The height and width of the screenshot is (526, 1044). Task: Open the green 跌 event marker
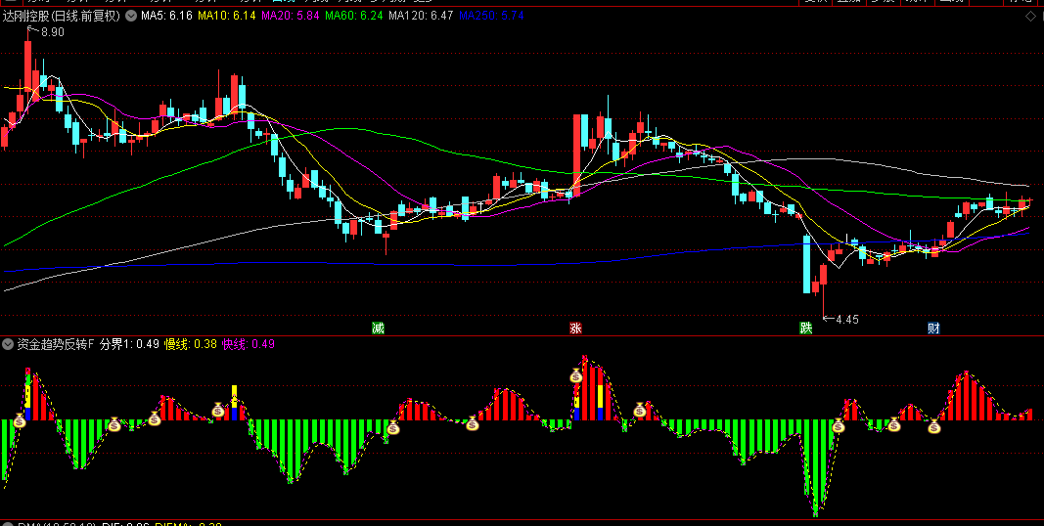805,328
